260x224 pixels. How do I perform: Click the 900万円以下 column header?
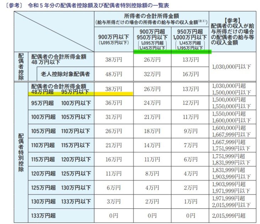[114, 39]
